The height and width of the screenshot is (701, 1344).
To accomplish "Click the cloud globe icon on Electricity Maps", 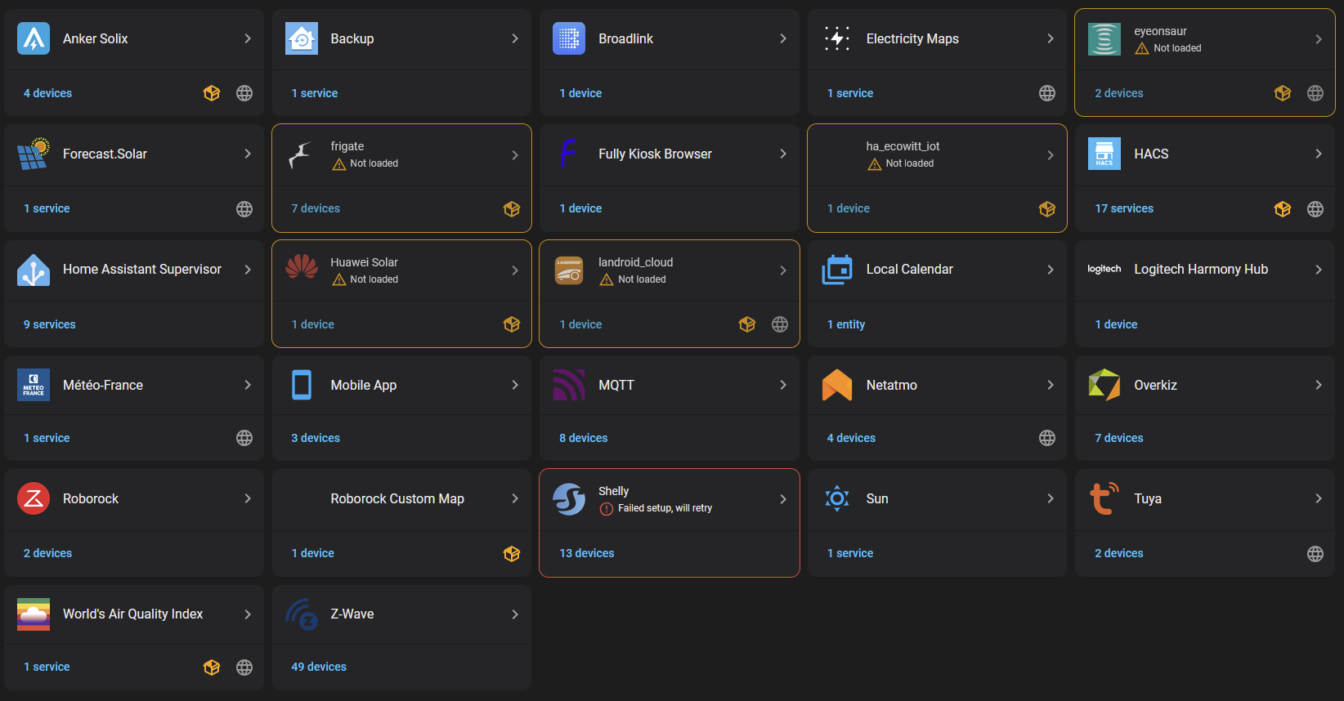I will pos(1047,93).
